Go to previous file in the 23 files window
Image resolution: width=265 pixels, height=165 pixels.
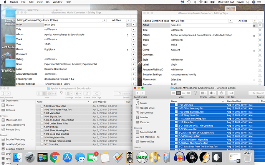230,21
